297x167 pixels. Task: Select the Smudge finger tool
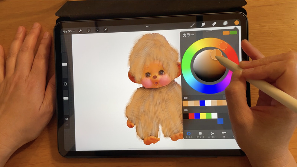tap(203, 24)
